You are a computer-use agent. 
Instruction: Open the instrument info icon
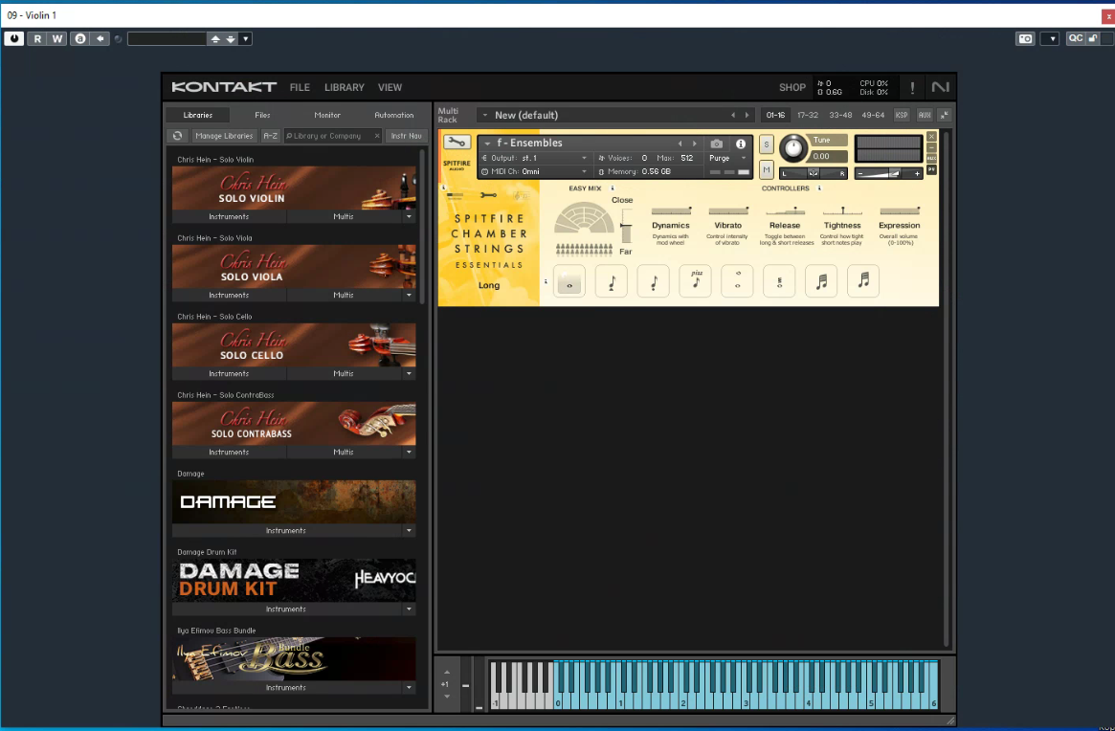[740, 144]
